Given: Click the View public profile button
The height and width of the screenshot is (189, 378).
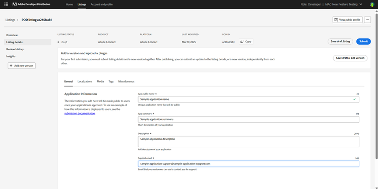Looking at the screenshot, I should tap(347, 20).
